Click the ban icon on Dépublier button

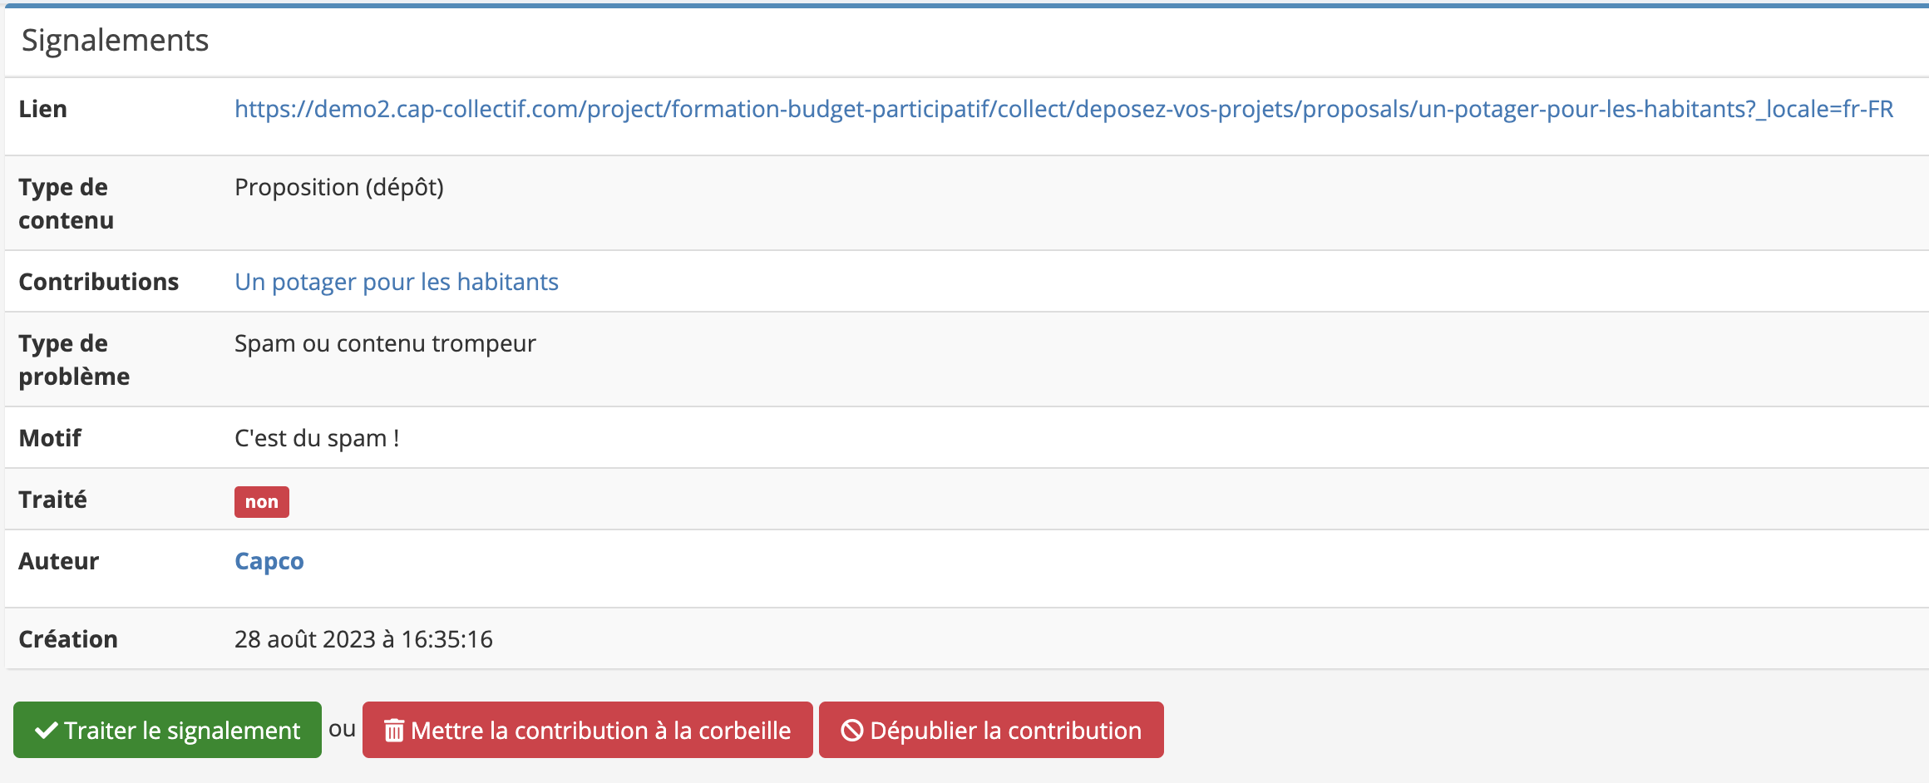pos(851,731)
